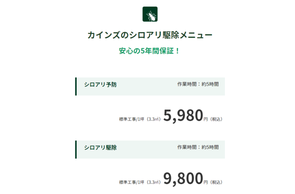Viewport: 295px width, 194px height.
Task: Click 標準工事/1坪 label beside 5,980
Action: 132,119
